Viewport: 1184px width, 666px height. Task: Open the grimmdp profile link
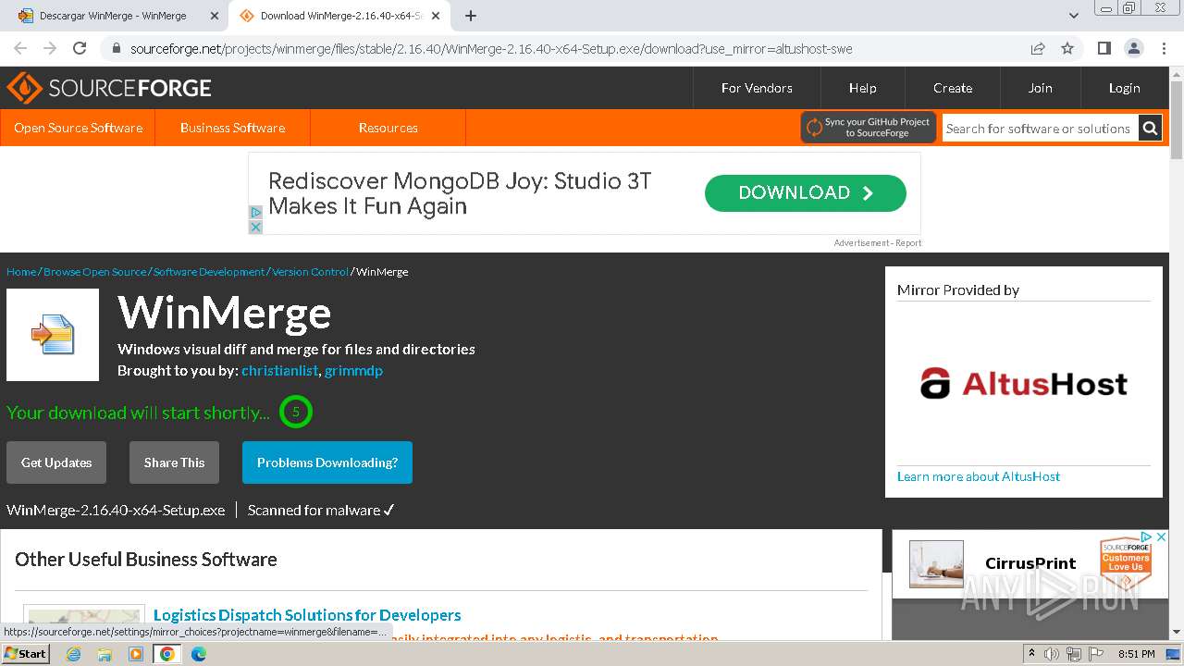(353, 370)
